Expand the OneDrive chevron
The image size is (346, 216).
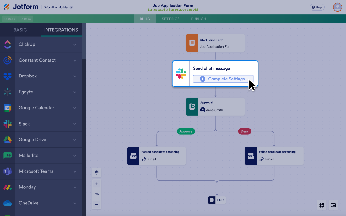pyautogui.click(x=75, y=203)
